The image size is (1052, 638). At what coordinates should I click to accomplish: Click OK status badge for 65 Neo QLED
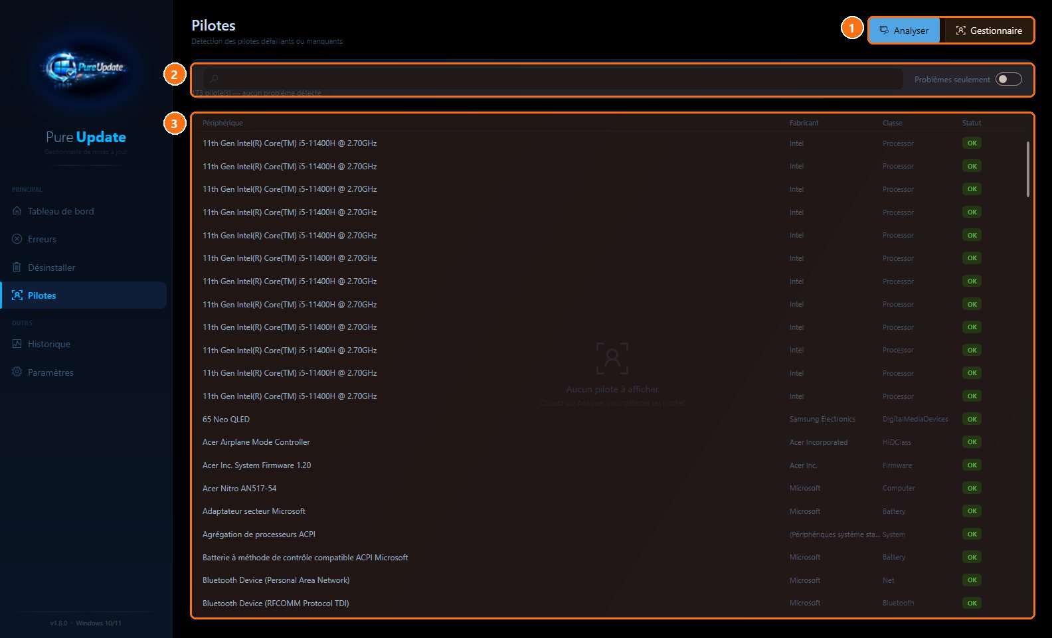[972, 419]
